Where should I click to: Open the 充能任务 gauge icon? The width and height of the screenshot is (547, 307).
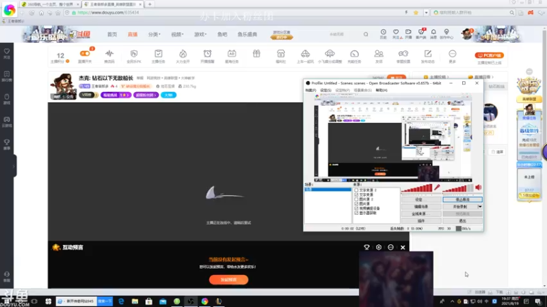(x=354, y=54)
